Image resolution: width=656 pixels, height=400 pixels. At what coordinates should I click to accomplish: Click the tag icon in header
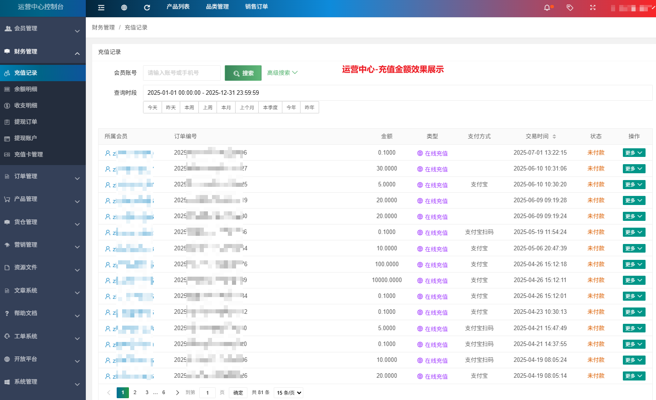click(570, 7)
